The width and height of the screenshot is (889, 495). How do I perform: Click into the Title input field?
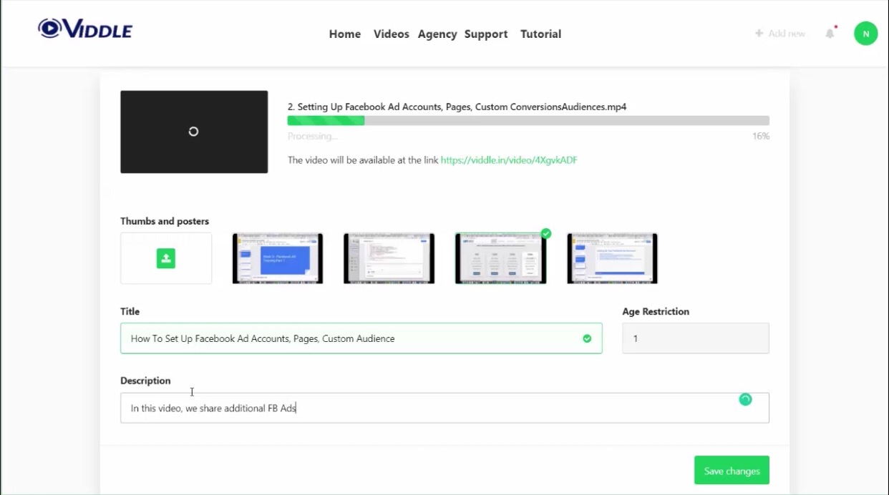point(361,338)
